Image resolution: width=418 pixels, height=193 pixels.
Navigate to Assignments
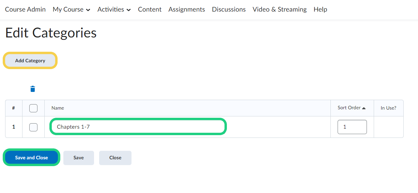(187, 10)
